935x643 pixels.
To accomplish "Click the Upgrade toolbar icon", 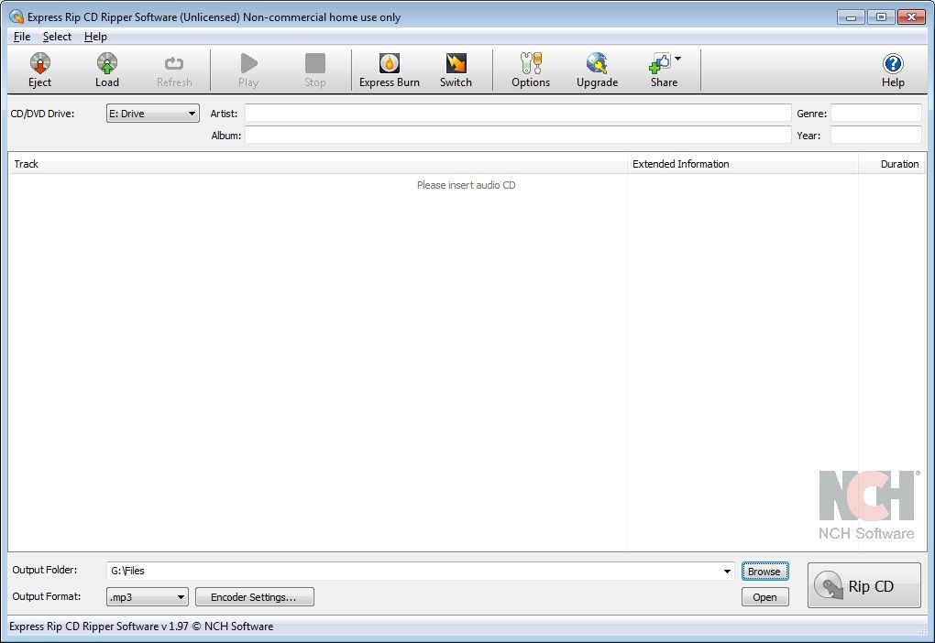I will tap(597, 64).
